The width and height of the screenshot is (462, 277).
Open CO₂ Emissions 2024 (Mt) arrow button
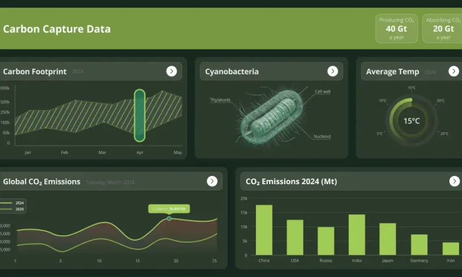click(x=454, y=181)
